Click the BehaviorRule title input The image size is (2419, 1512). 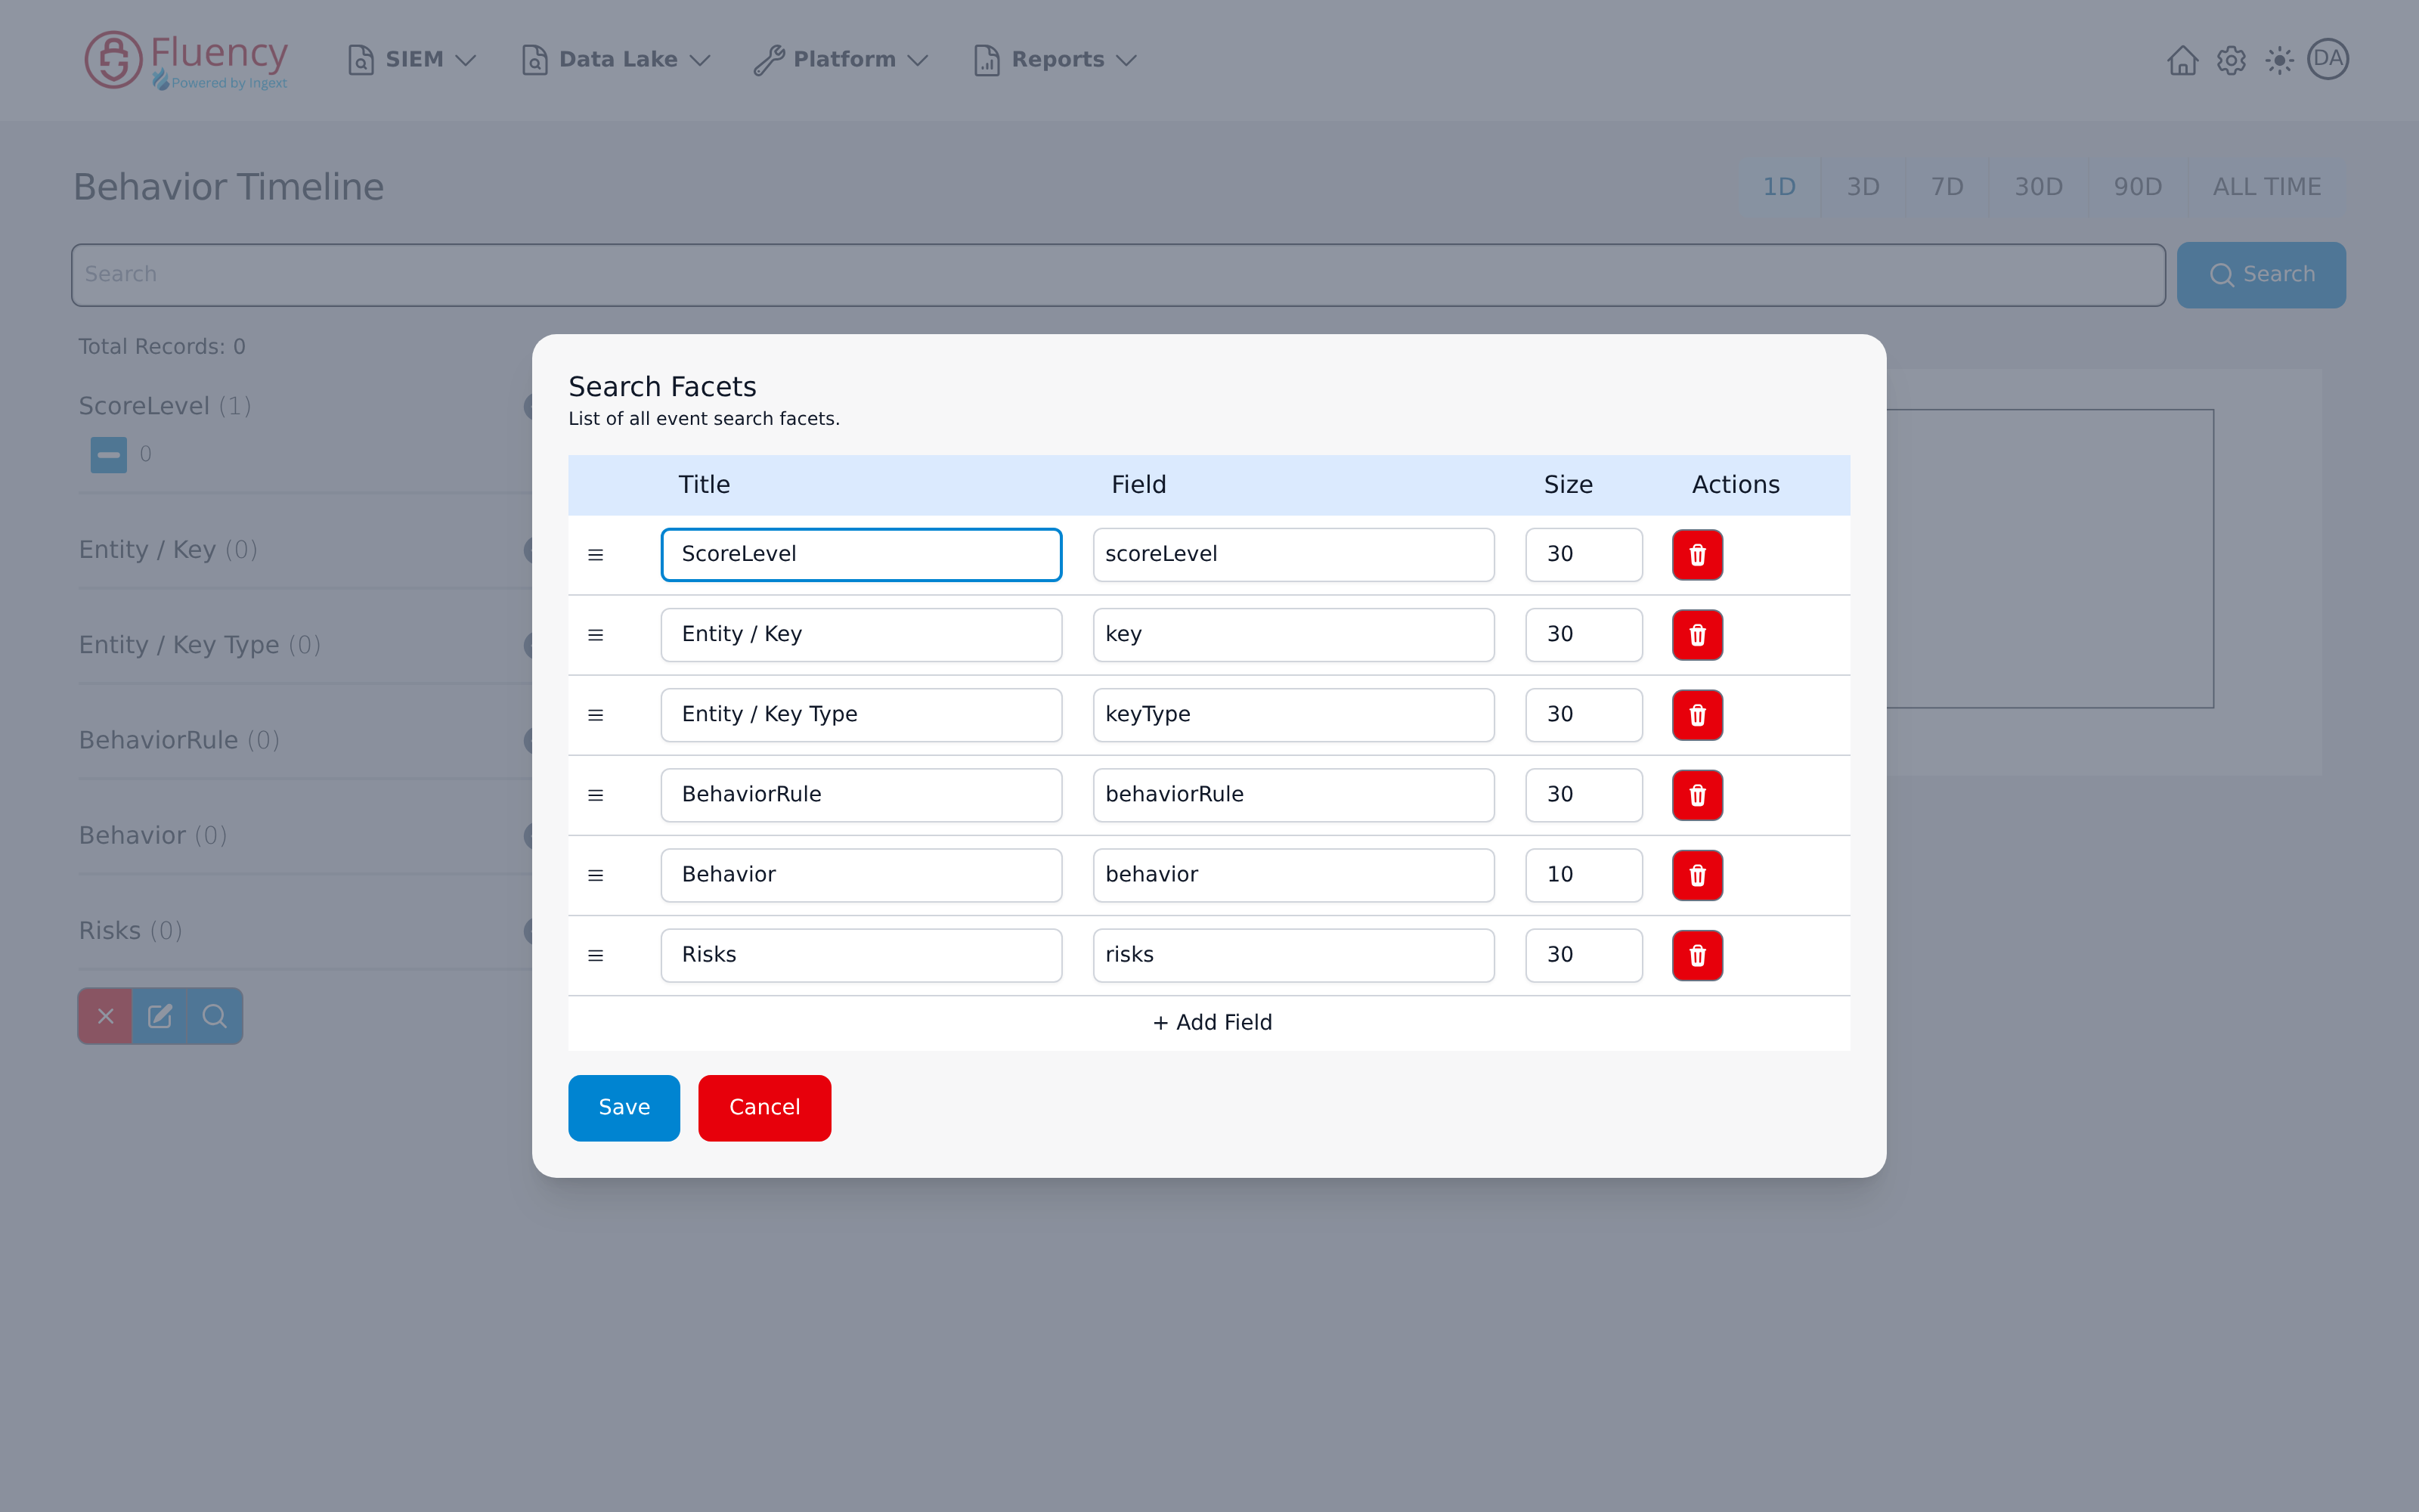(861, 795)
